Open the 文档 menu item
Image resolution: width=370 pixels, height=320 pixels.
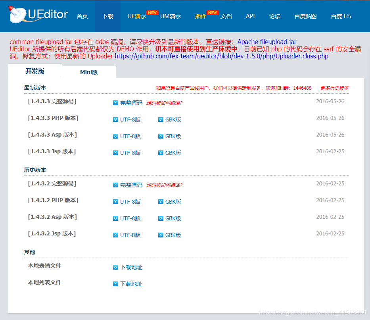(226, 16)
